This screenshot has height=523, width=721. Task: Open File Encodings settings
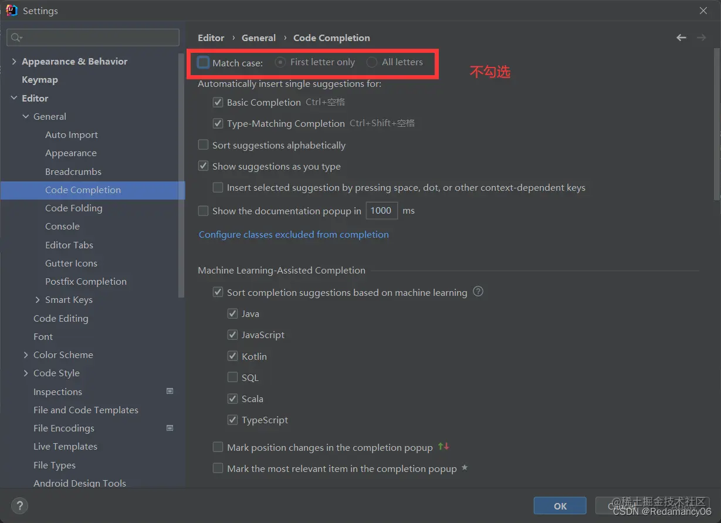[x=64, y=428]
